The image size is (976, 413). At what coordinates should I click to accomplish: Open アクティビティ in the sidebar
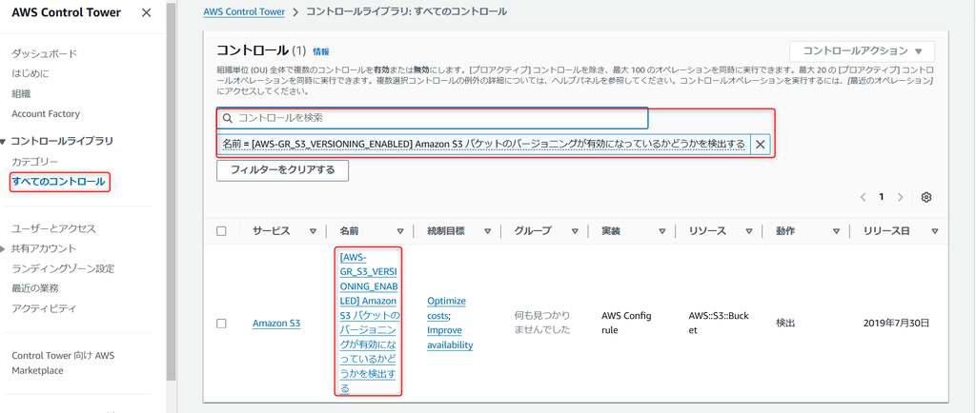pos(44,308)
